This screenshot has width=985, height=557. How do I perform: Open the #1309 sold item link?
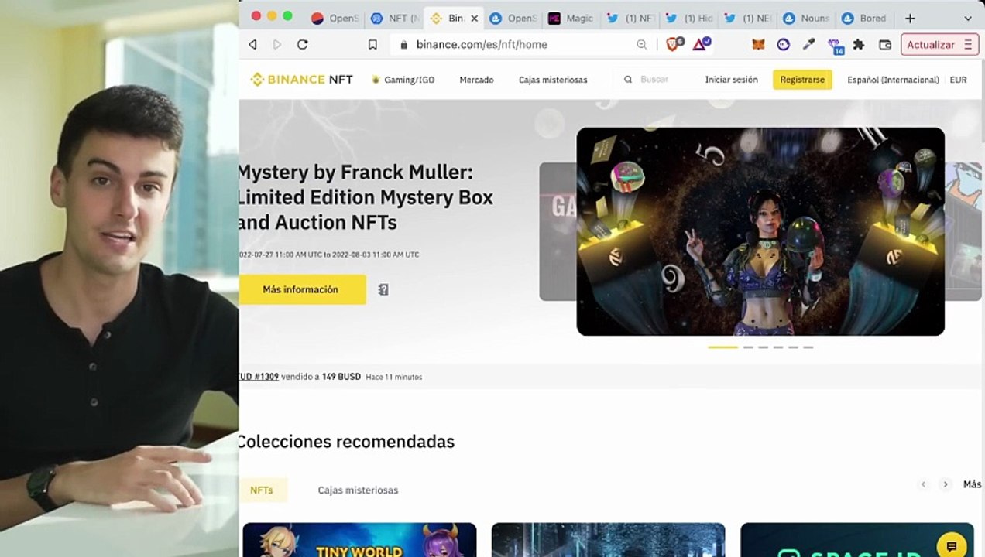[259, 377]
